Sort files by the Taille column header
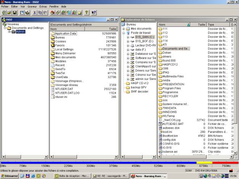 199,24
